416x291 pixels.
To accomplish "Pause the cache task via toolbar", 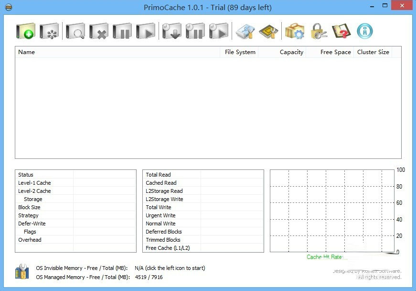I will coord(122,31).
